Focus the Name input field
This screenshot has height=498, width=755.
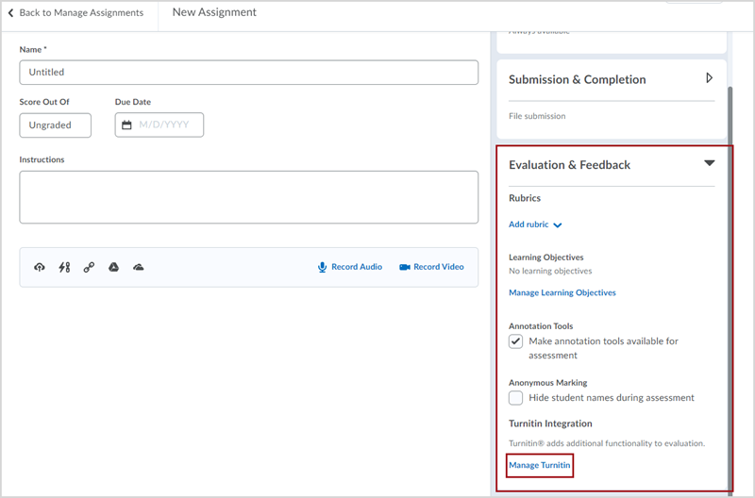249,73
